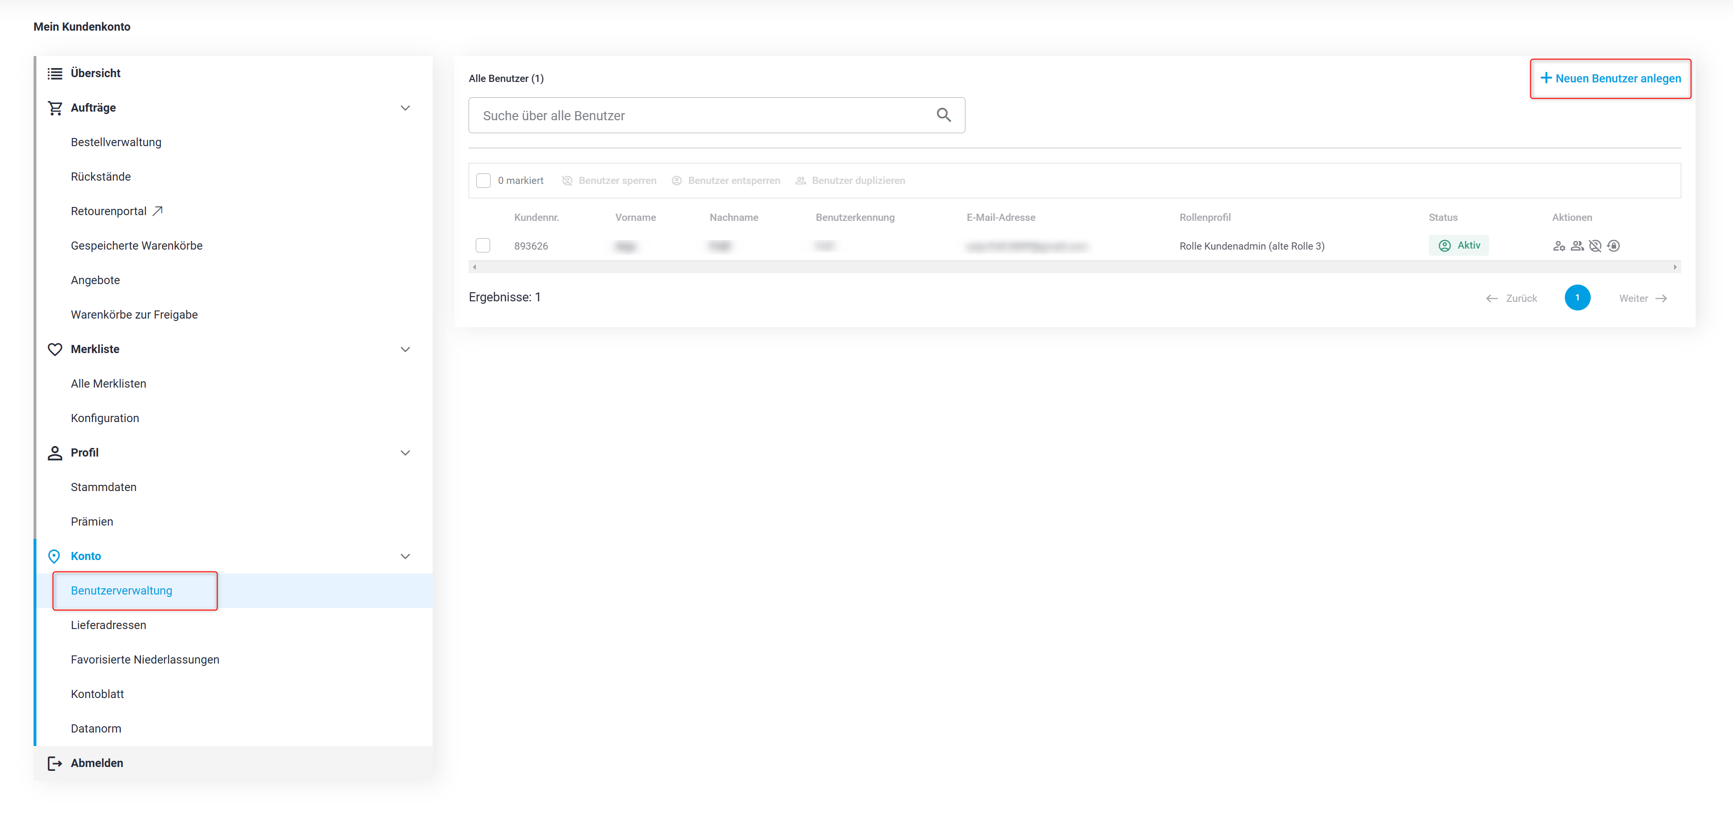Click the block user icon in Aktionen

point(1595,246)
